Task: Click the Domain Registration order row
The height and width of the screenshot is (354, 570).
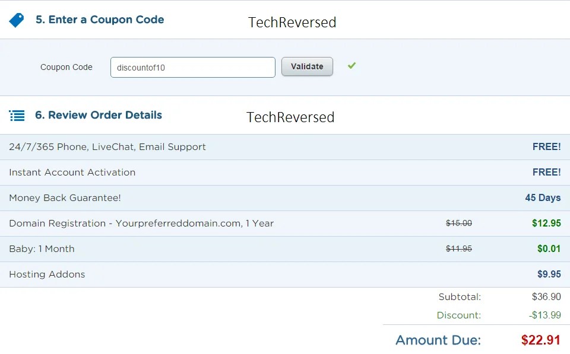Action: click(285, 224)
